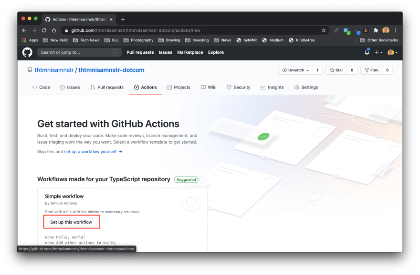Viewport: 420px width, 275px height.
Task: Fork the repository
Action: tap(371, 70)
